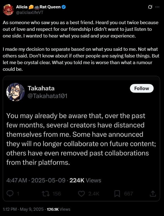The width and height of the screenshot is (164, 216).
Task: Open the 224K Views count of quoted post
Action: coord(85,180)
